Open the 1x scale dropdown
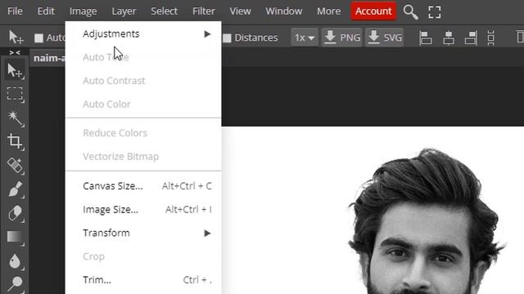The width and height of the screenshot is (524, 294). (304, 38)
